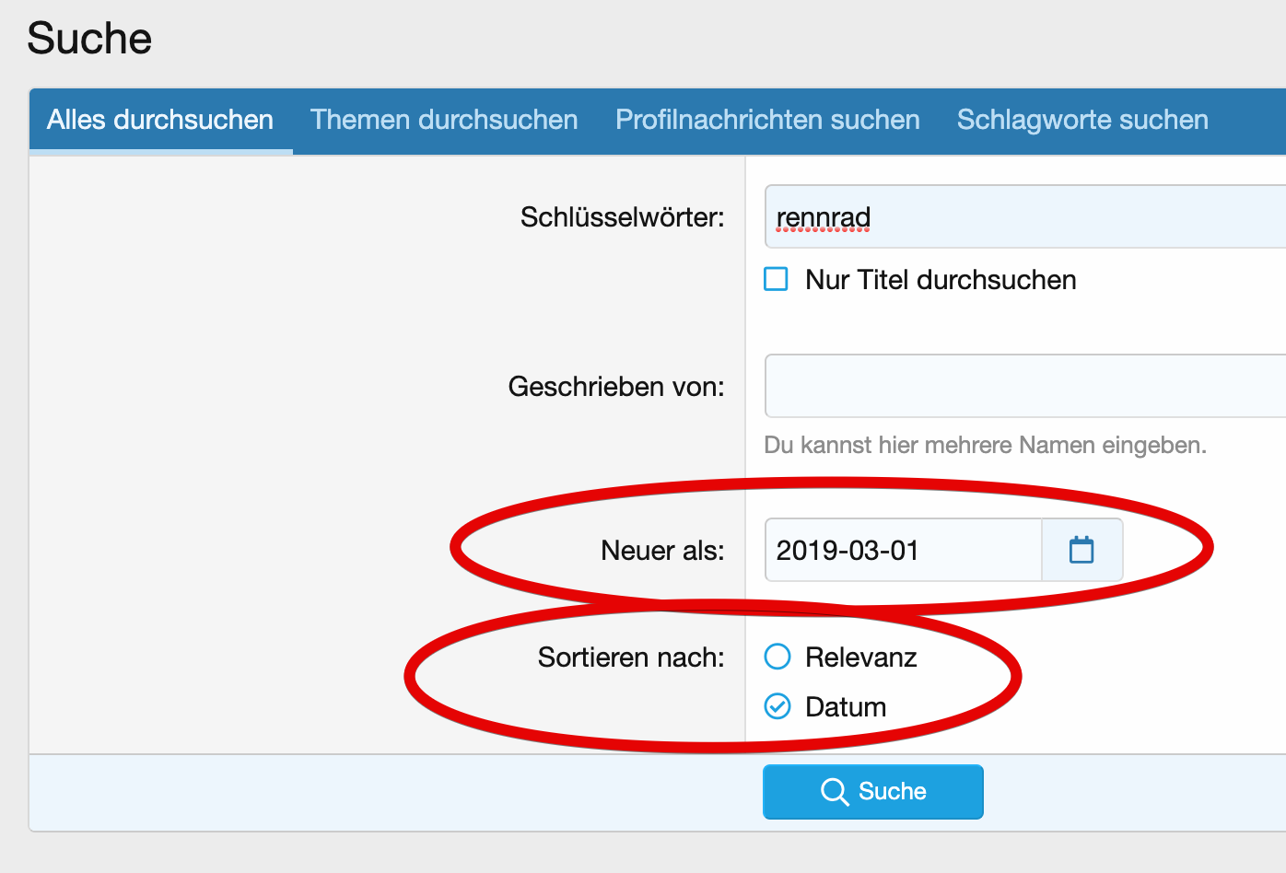The image size is (1286, 873).
Task: Select the Relevanz sort radio button
Action: click(x=777, y=657)
